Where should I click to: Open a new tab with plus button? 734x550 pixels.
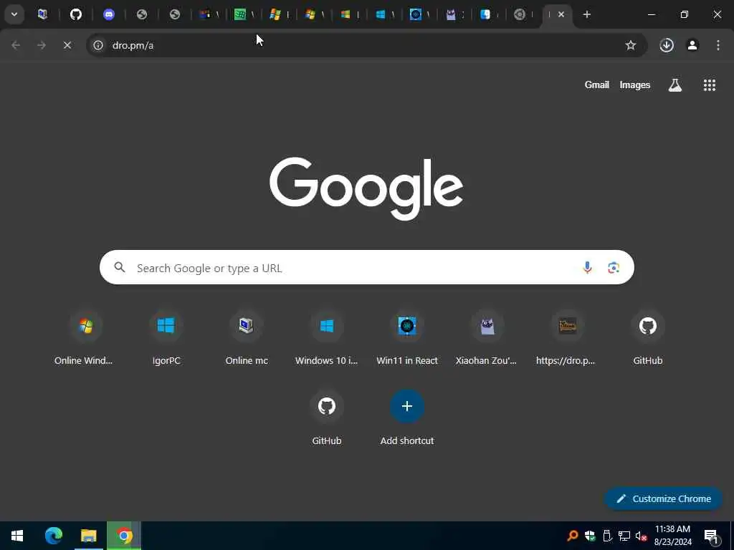pyautogui.click(x=586, y=14)
